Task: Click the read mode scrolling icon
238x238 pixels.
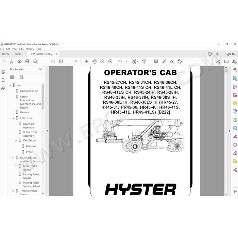Action: pyautogui.click(x=144, y=62)
